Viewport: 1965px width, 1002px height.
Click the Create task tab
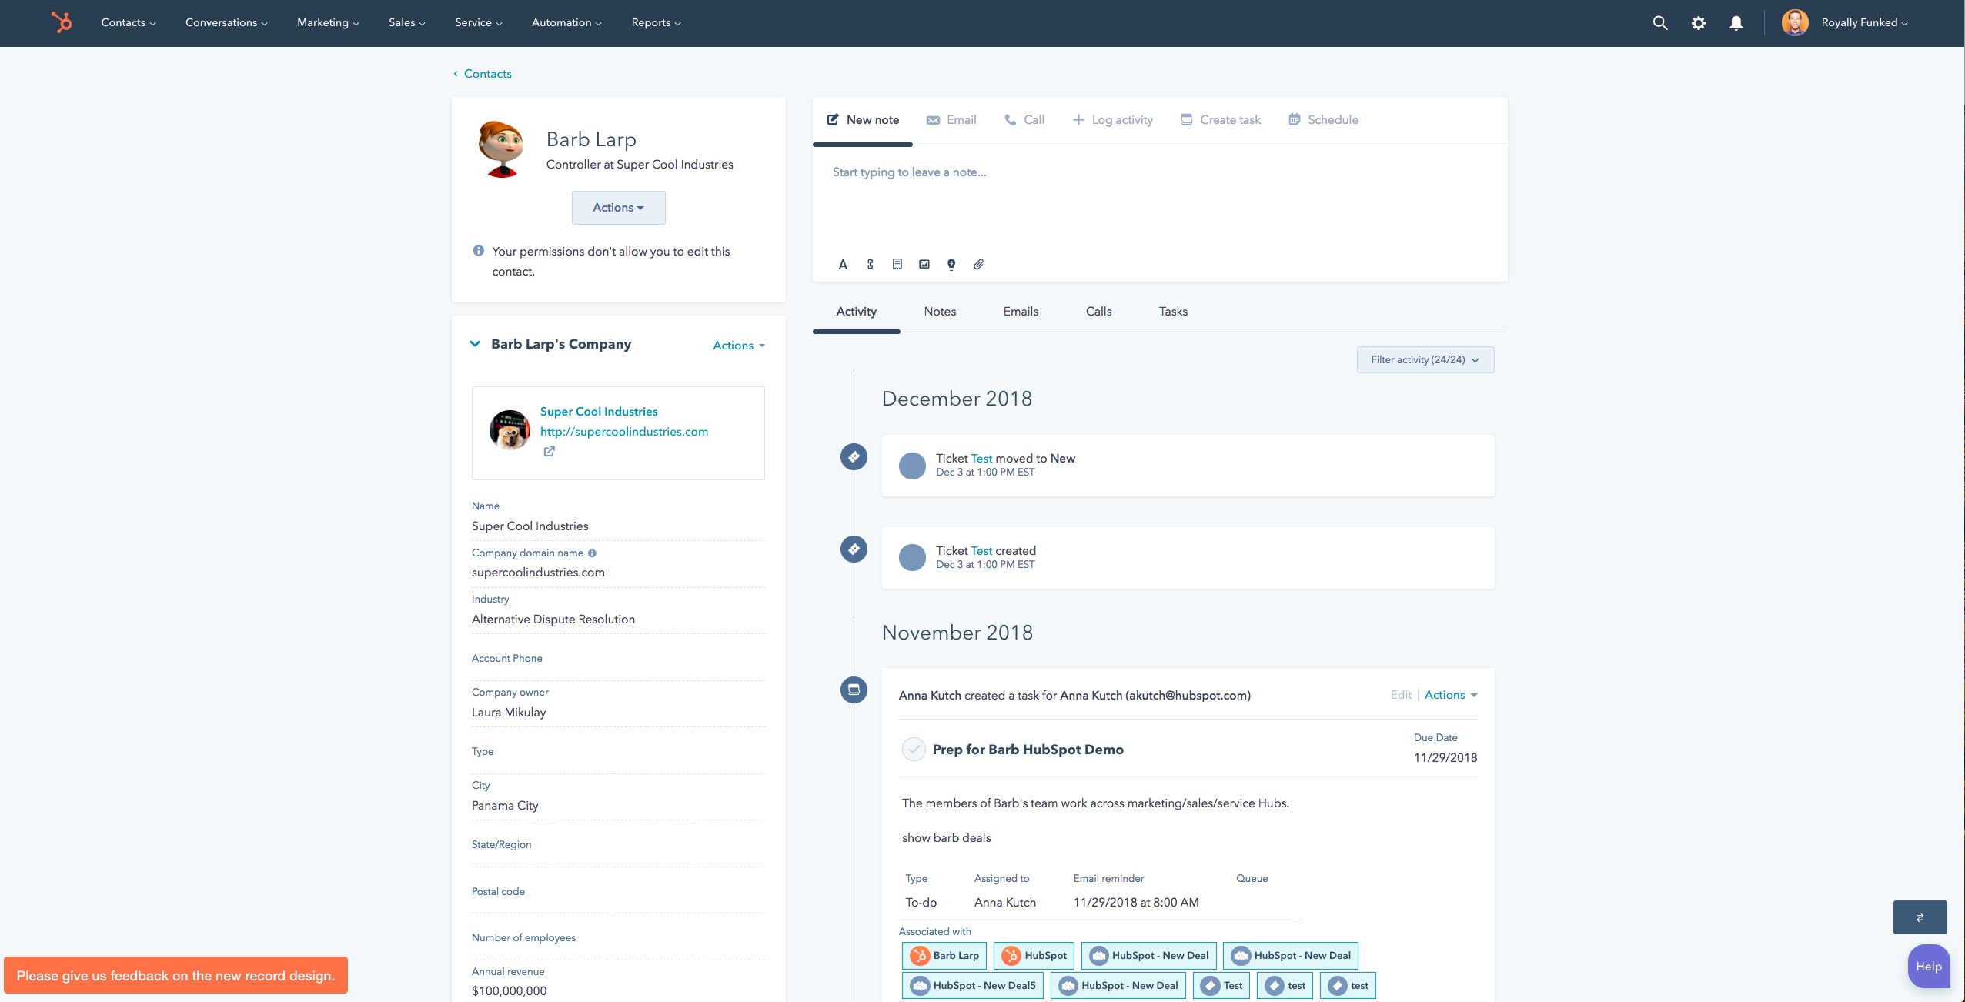(1221, 120)
